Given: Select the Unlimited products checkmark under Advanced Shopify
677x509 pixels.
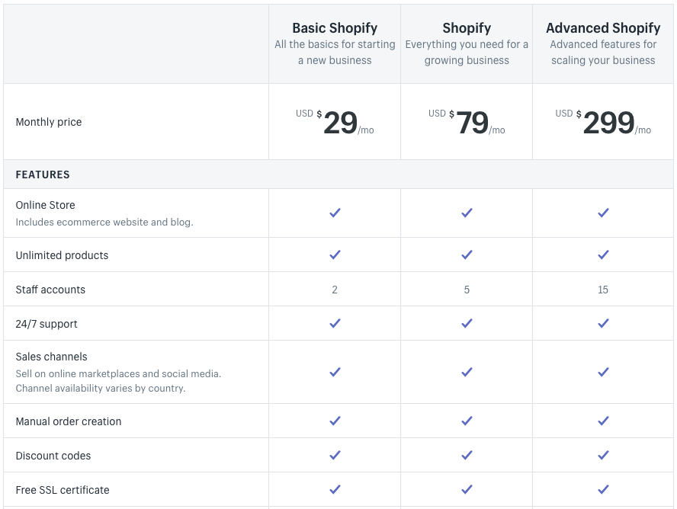Looking at the screenshot, I should (603, 254).
